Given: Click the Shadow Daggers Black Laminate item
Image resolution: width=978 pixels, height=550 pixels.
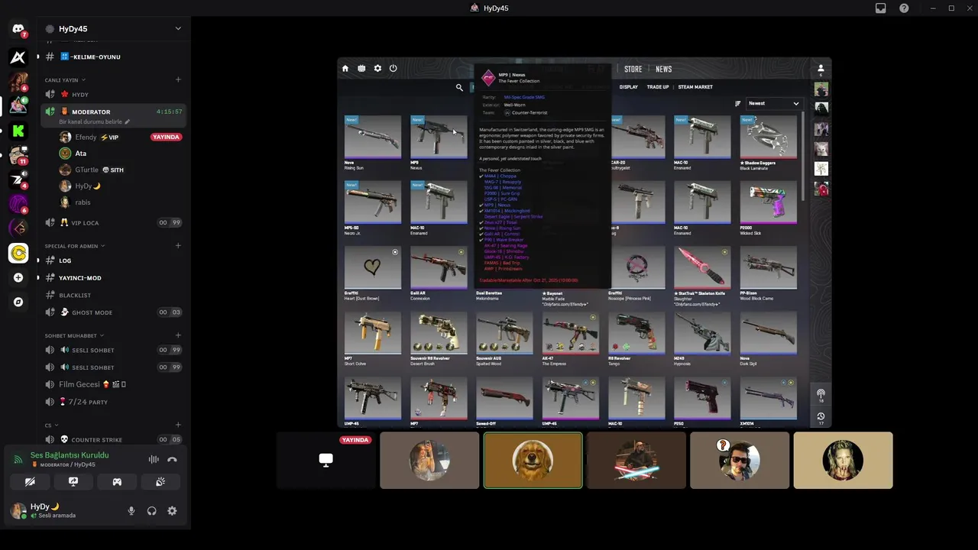Looking at the screenshot, I should 768,142.
